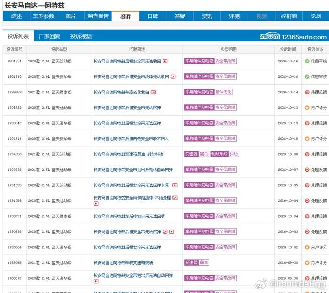
Task: Click the 典型问题 column header
Action: [x=228, y=49]
